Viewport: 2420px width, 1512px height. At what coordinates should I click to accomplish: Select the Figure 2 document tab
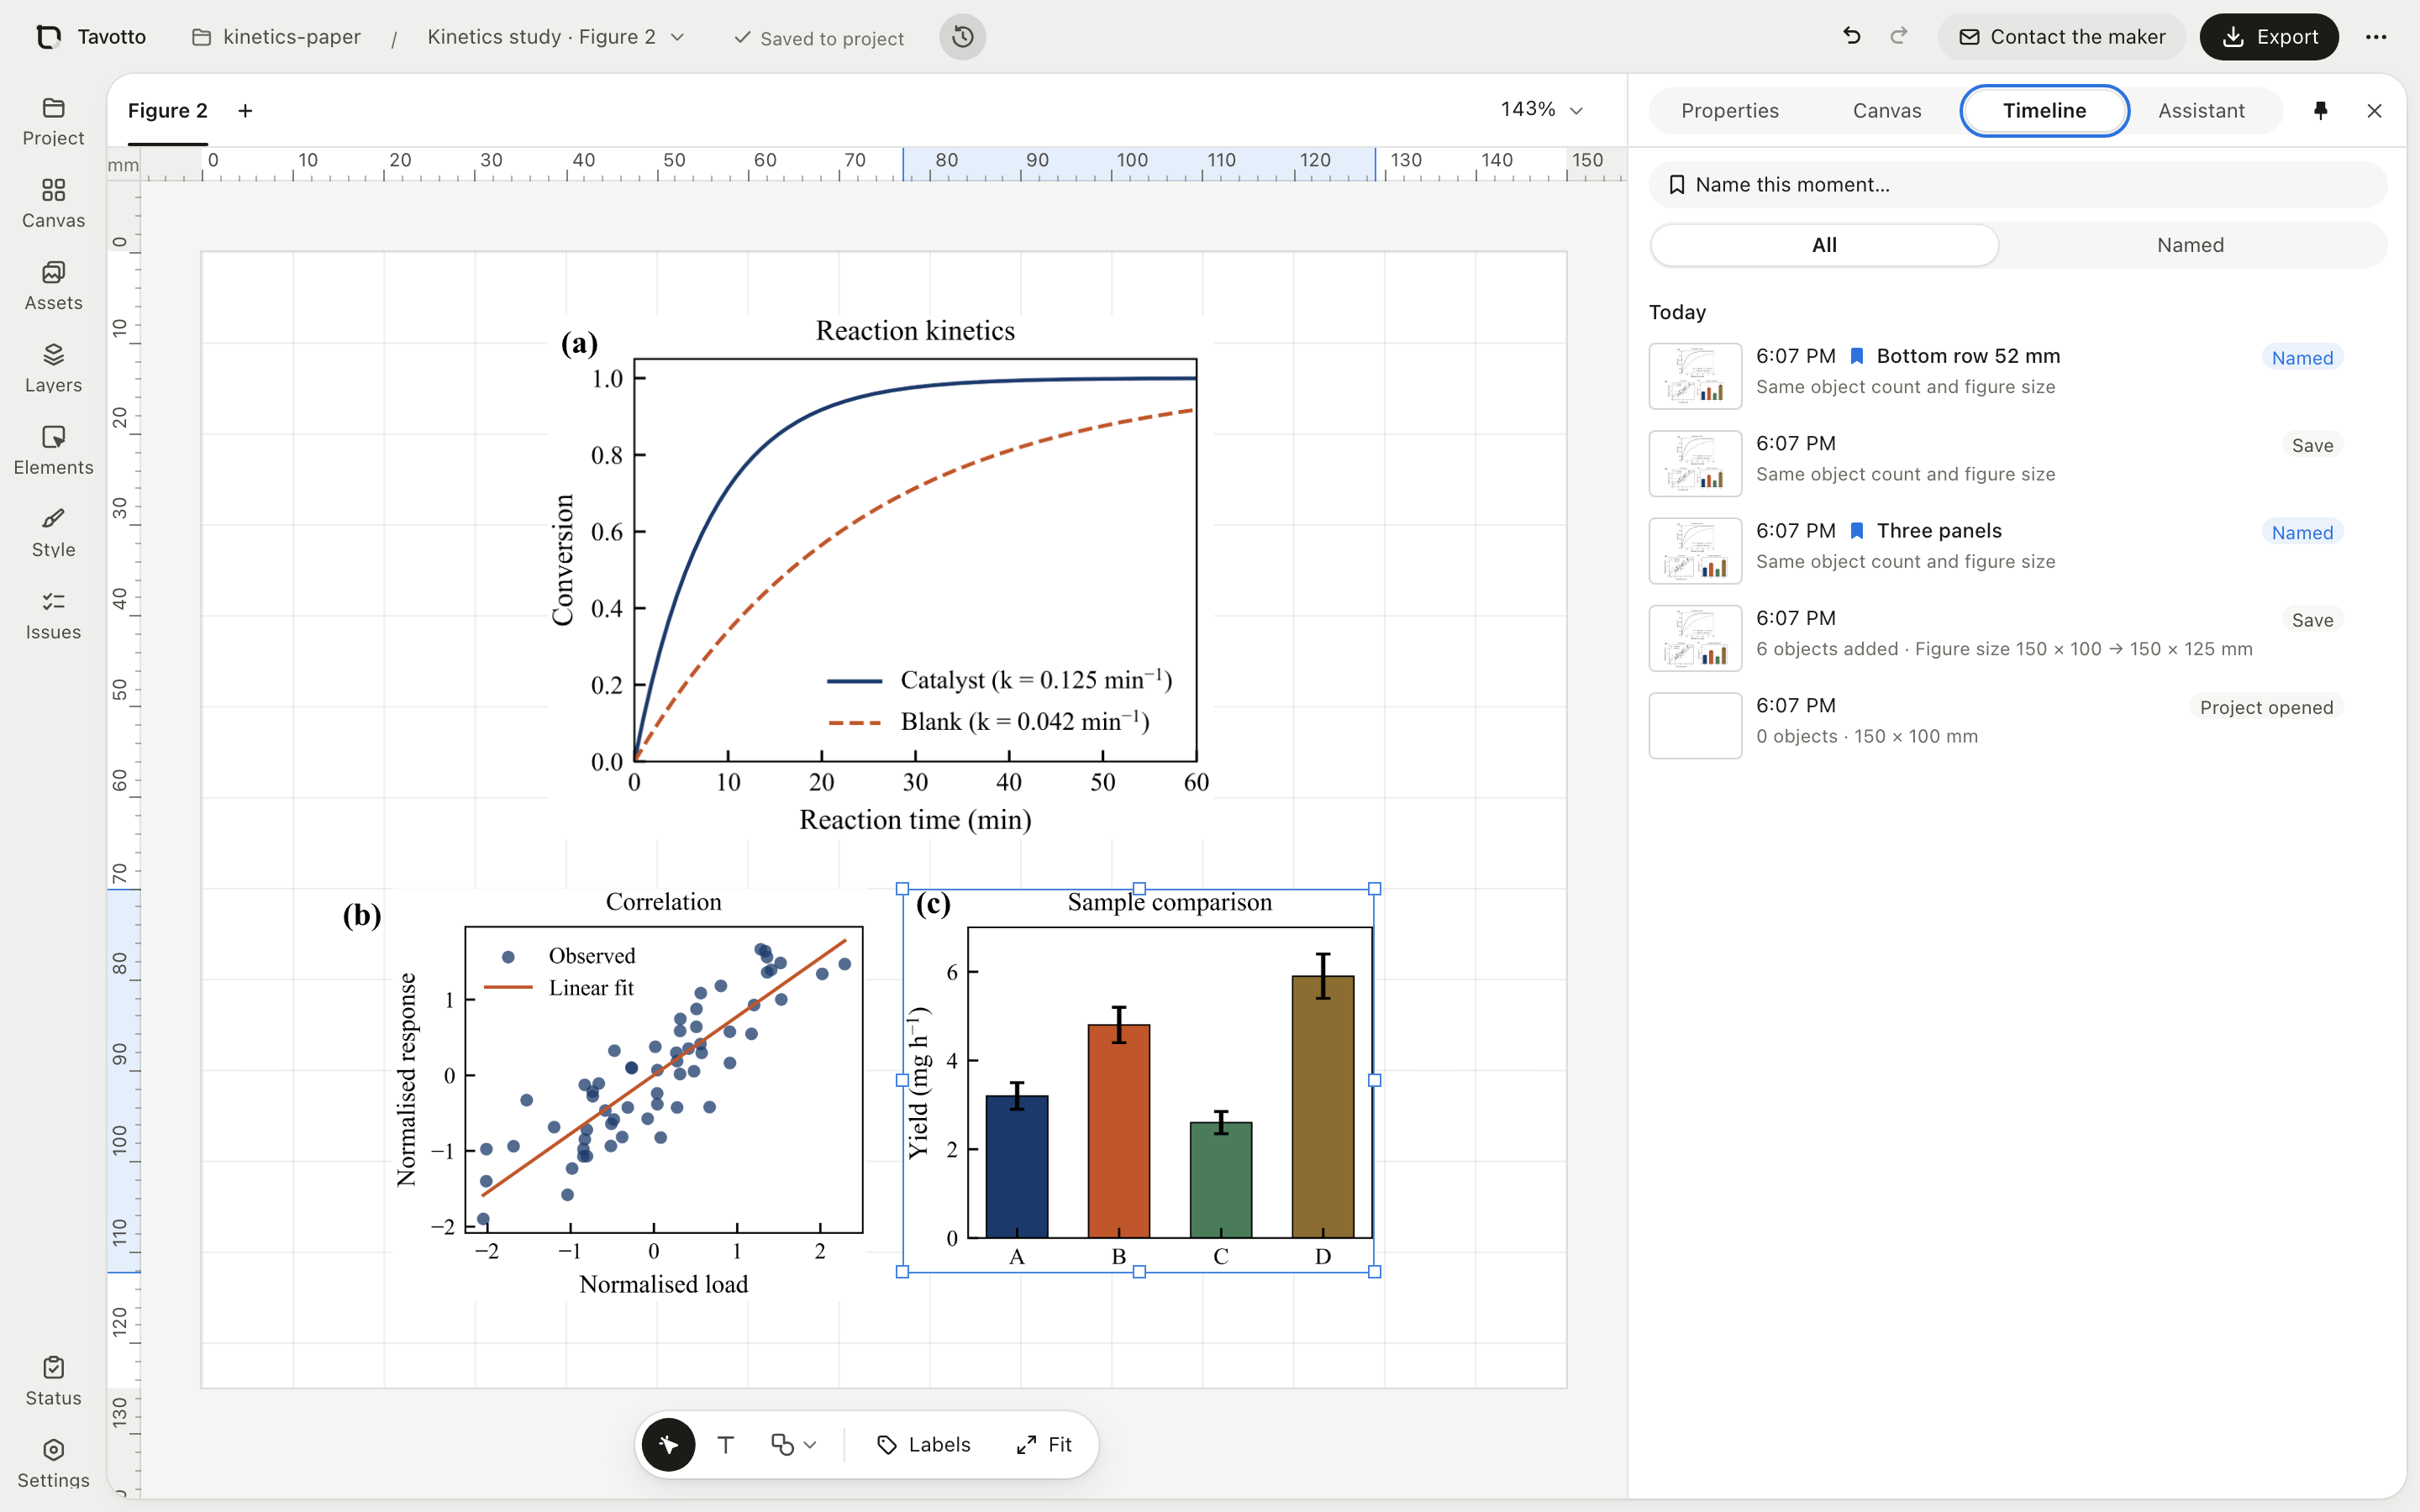168,111
